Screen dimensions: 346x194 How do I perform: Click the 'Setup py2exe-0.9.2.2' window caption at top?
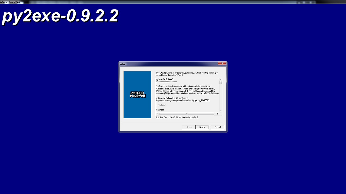coord(10,2)
